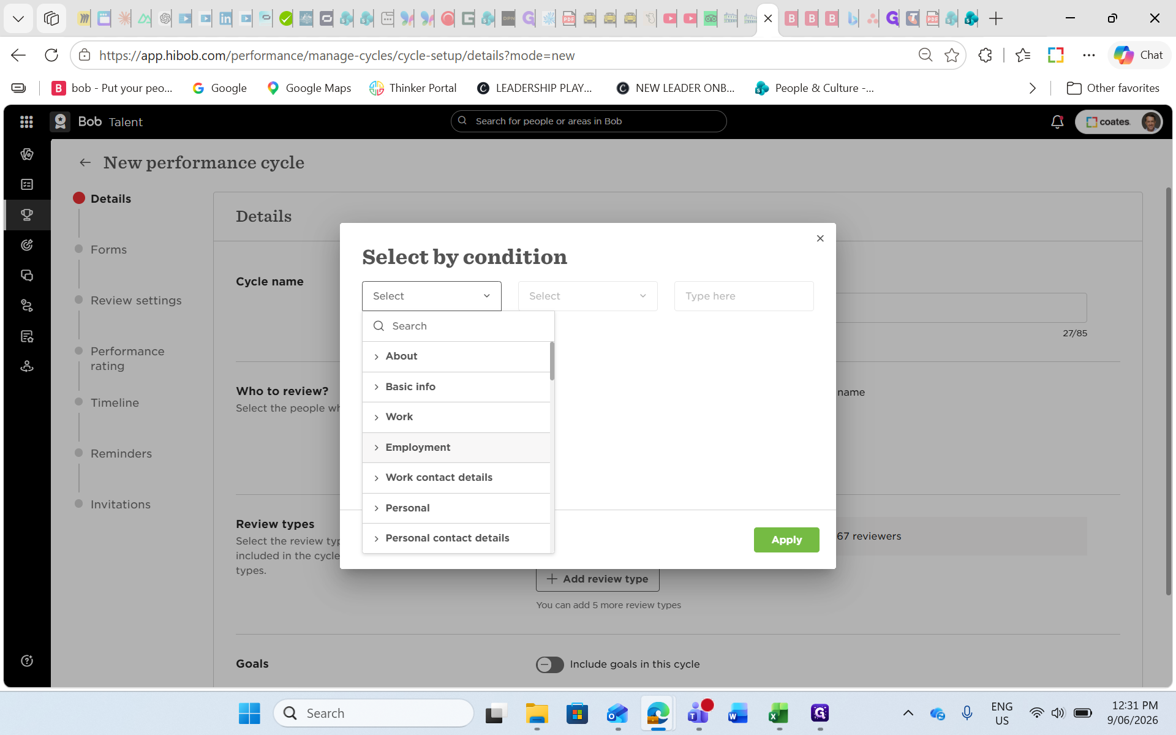
Task: Open Other favorites folder
Action: coord(1113,88)
